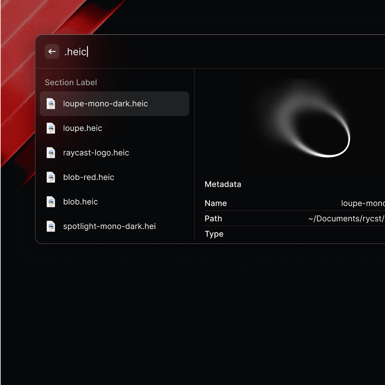Viewport: 385px width, 385px height.
Task: Click the Section Label heading
Action: click(x=71, y=82)
